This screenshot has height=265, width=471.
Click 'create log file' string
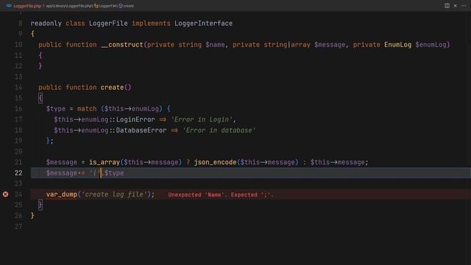click(114, 194)
